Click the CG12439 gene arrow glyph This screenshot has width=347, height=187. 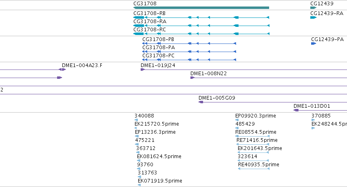tap(314, 8)
